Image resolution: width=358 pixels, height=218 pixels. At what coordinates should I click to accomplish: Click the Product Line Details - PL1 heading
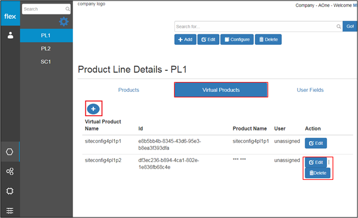[132, 69]
